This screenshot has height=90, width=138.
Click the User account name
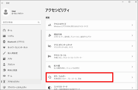tap(14, 11)
